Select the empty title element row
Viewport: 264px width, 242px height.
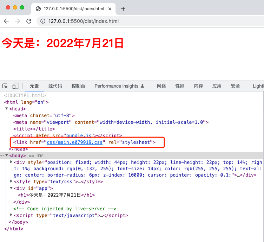pos(34,129)
